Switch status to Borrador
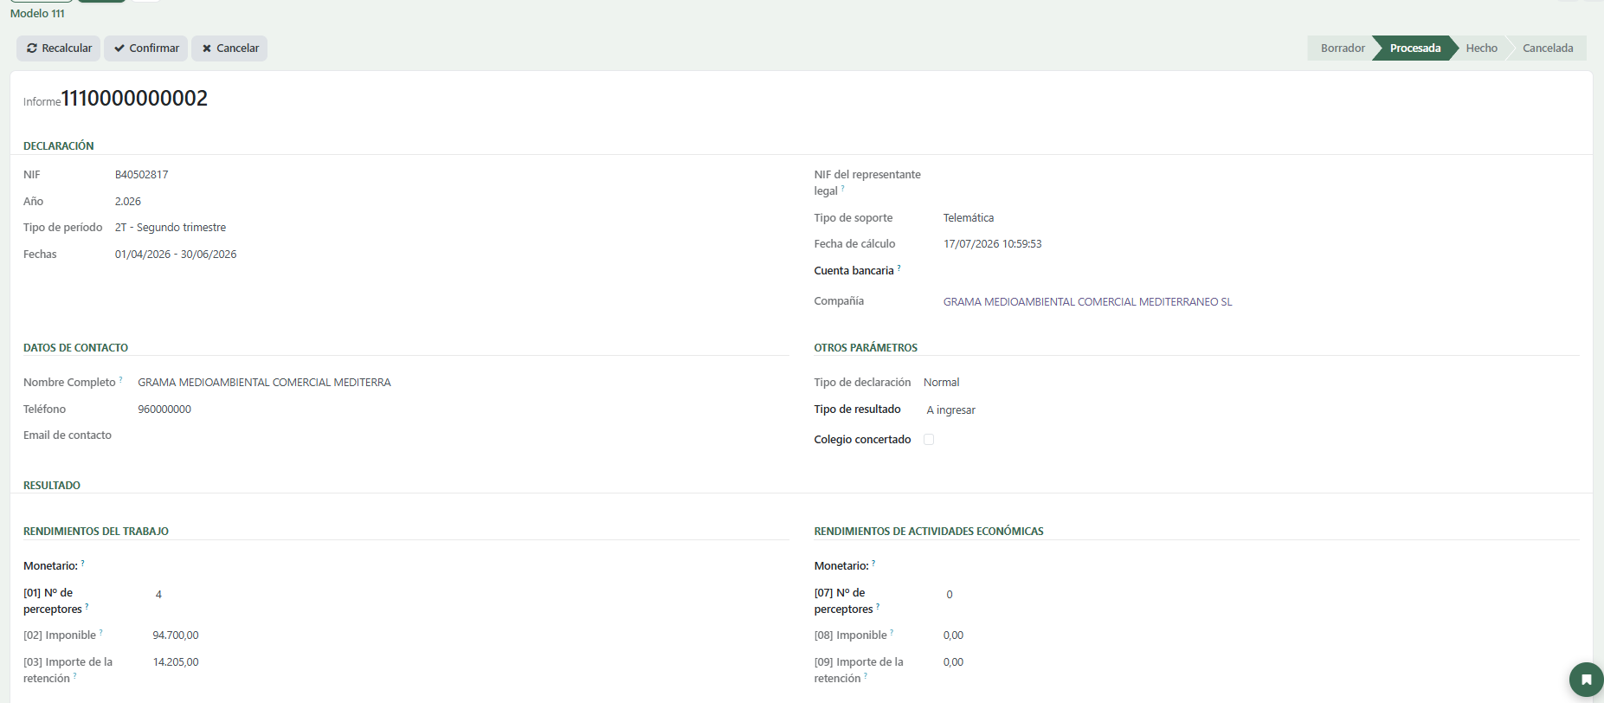 [x=1342, y=48]
